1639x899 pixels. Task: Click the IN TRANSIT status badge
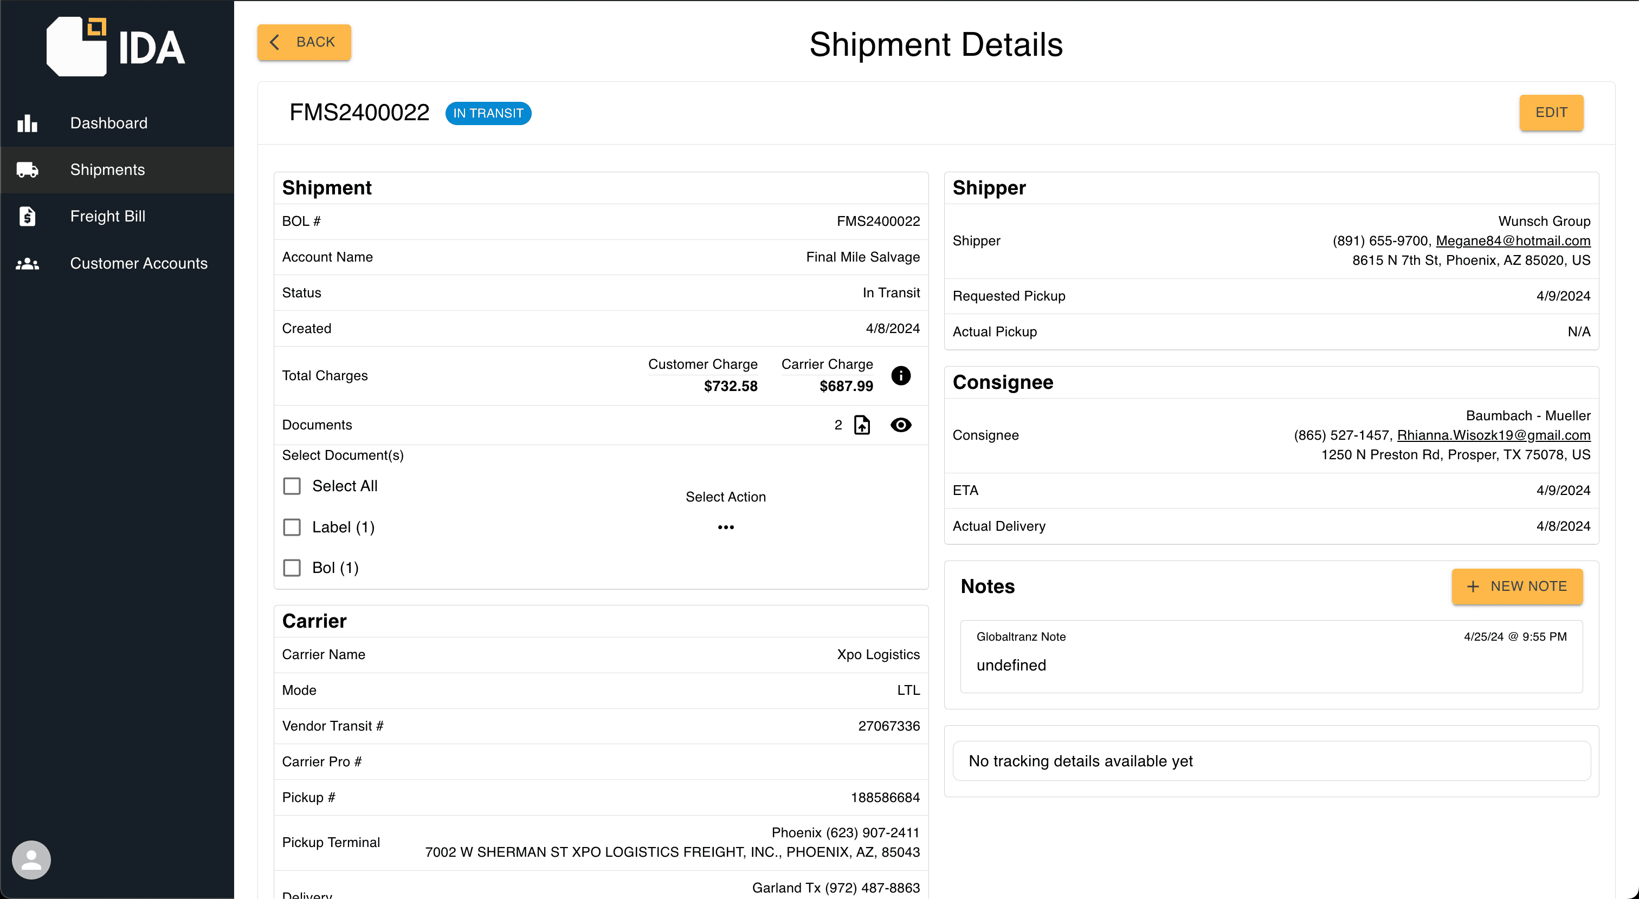[x=488, y=113]
